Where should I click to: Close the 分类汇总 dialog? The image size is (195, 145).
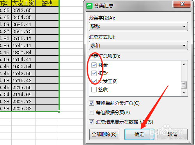coord(182,4)
